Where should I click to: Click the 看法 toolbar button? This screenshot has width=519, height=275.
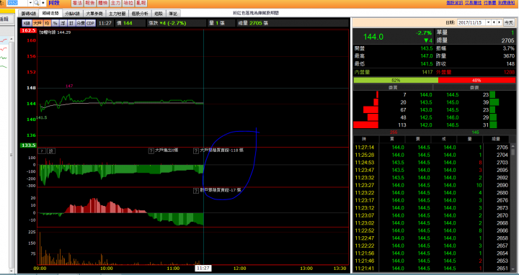point(77,3)
